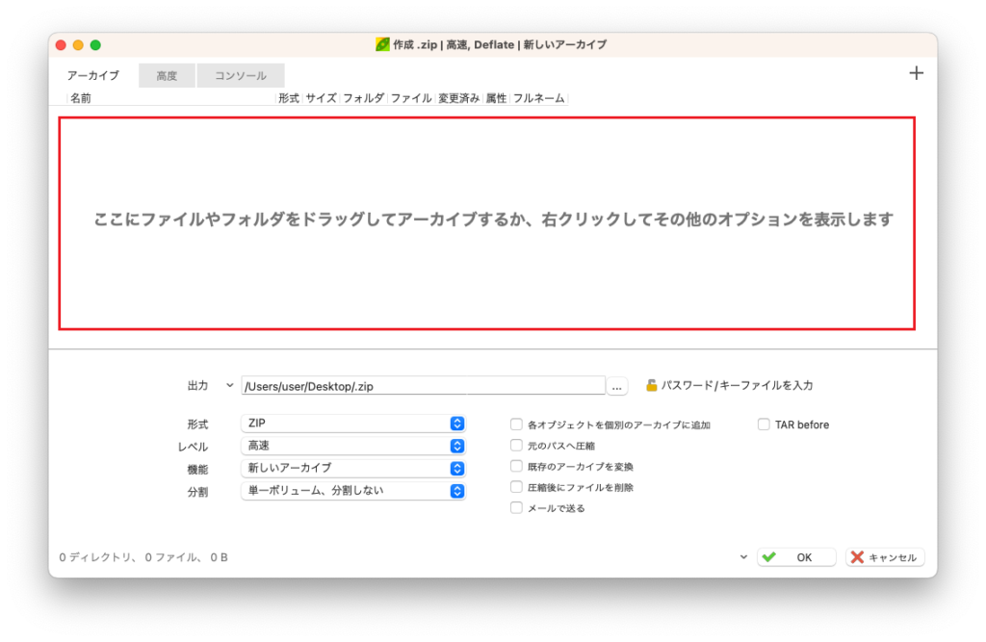Click the ファイル column header
The width and height of the screenshot is (986, 642).
(411, 98)
